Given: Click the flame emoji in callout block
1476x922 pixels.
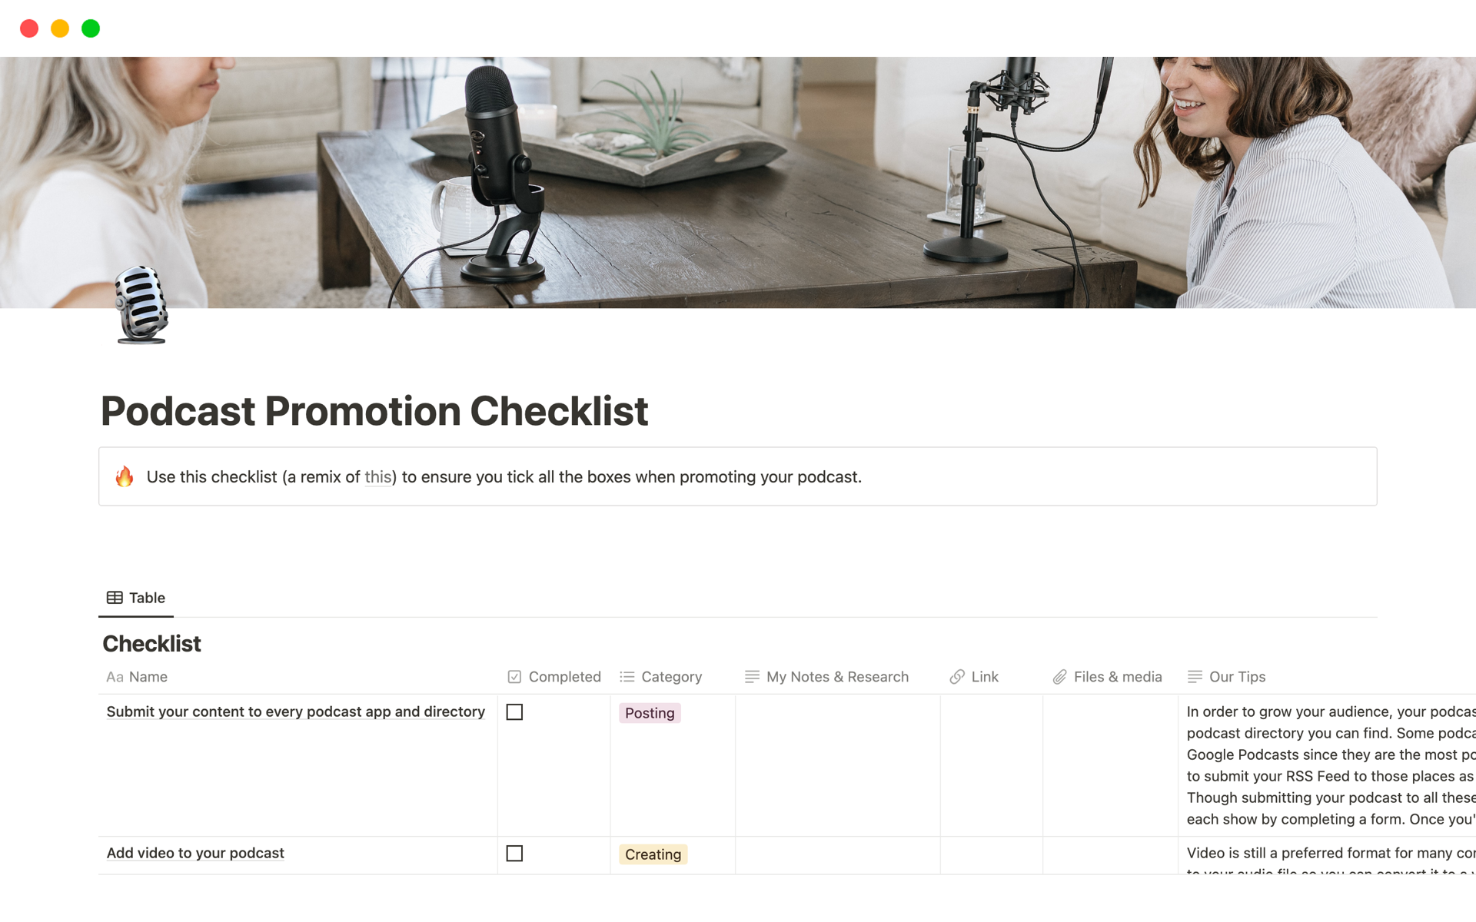Looking at the screenshot, I should coord(123,477).
